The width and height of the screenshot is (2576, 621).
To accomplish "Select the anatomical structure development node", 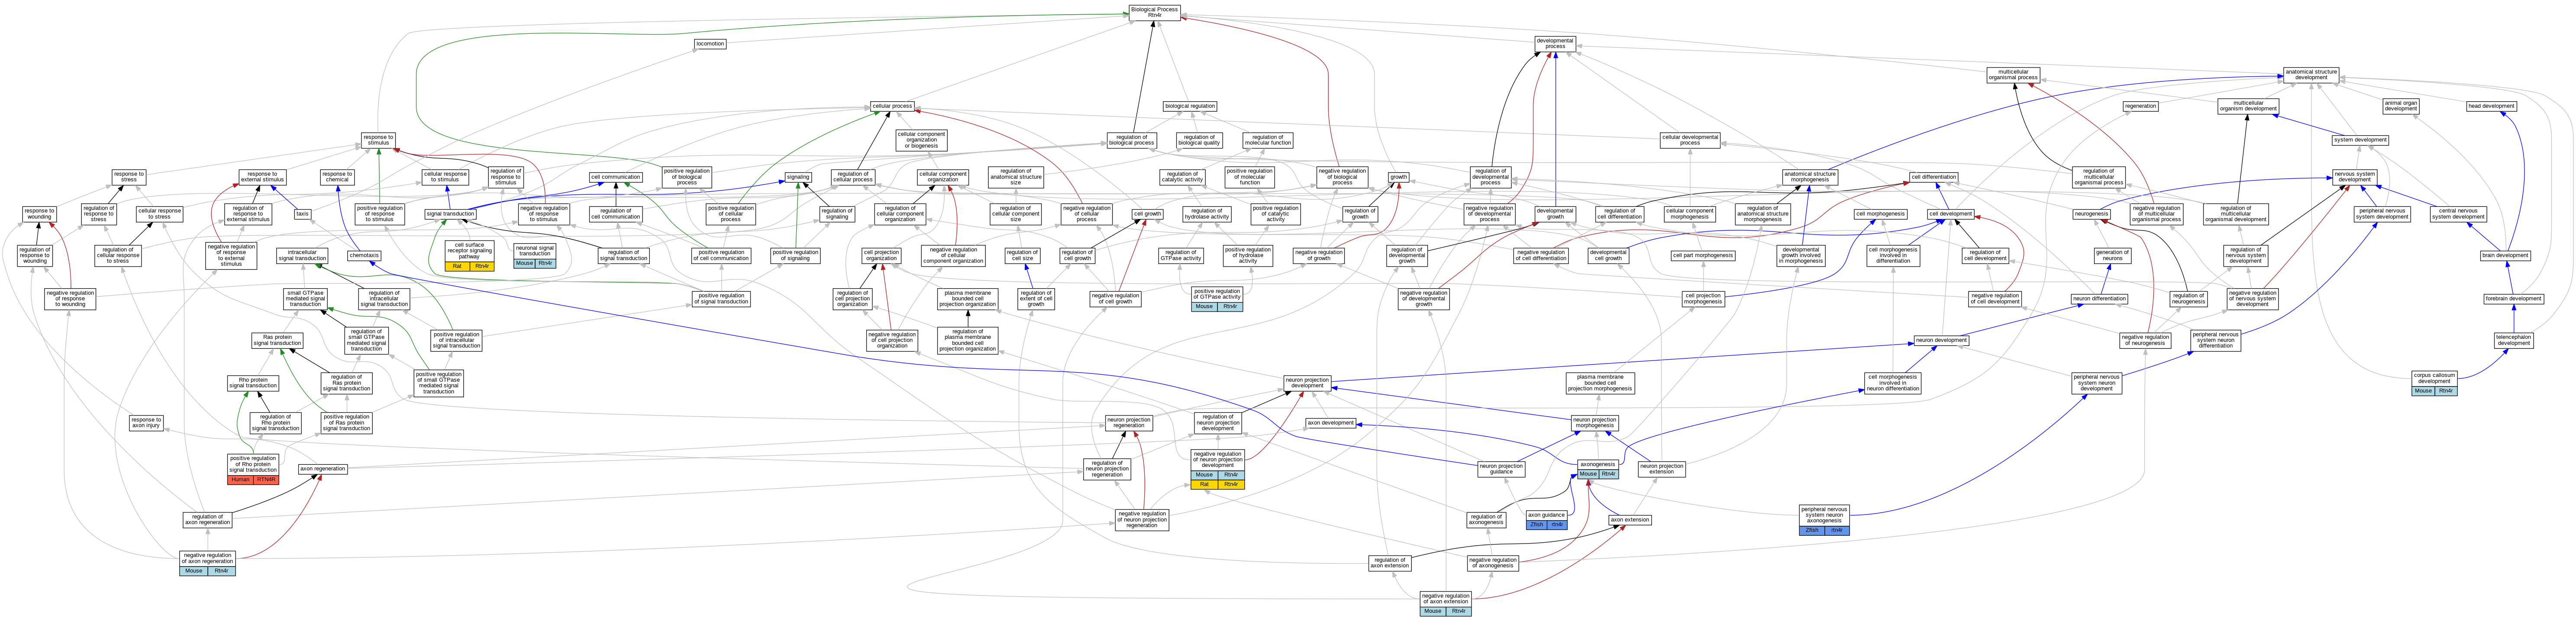I will click(2311, 74).
